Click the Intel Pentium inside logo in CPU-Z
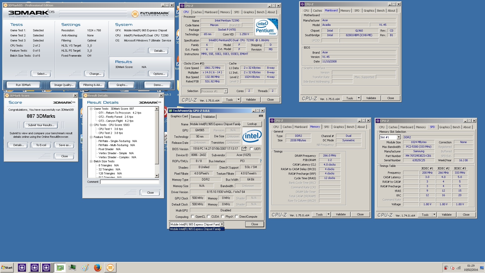Viewport: 485px width, 273px height. 266,27
